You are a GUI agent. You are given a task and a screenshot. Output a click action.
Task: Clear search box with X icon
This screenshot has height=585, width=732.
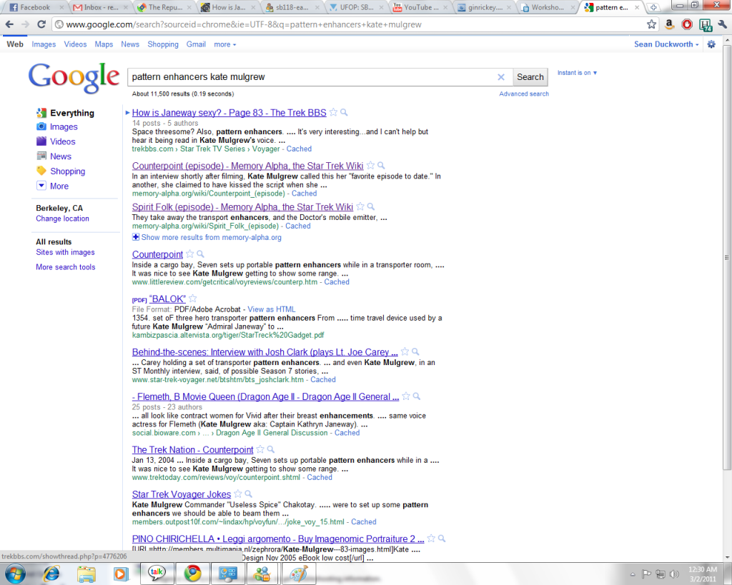click(x=501, y=77)
